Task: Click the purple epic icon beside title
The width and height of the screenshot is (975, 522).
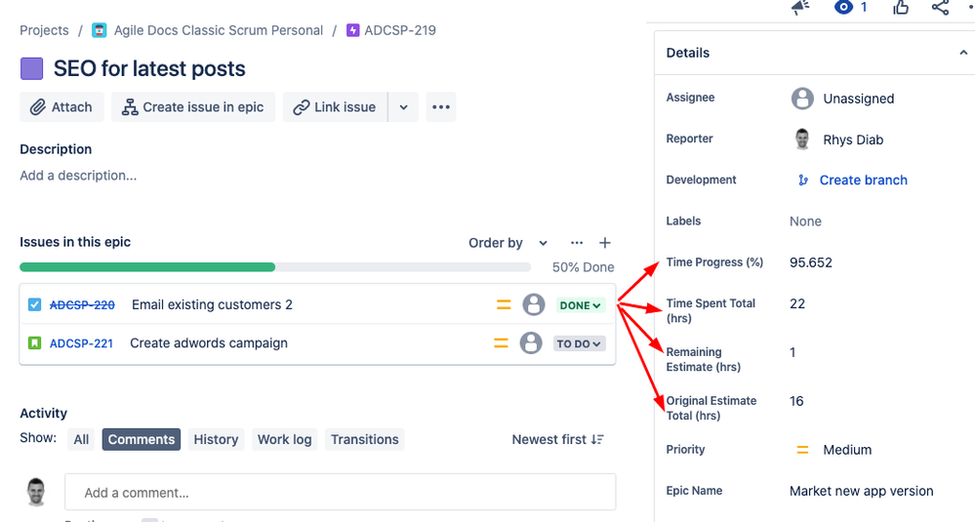Action: coord(31,68)
